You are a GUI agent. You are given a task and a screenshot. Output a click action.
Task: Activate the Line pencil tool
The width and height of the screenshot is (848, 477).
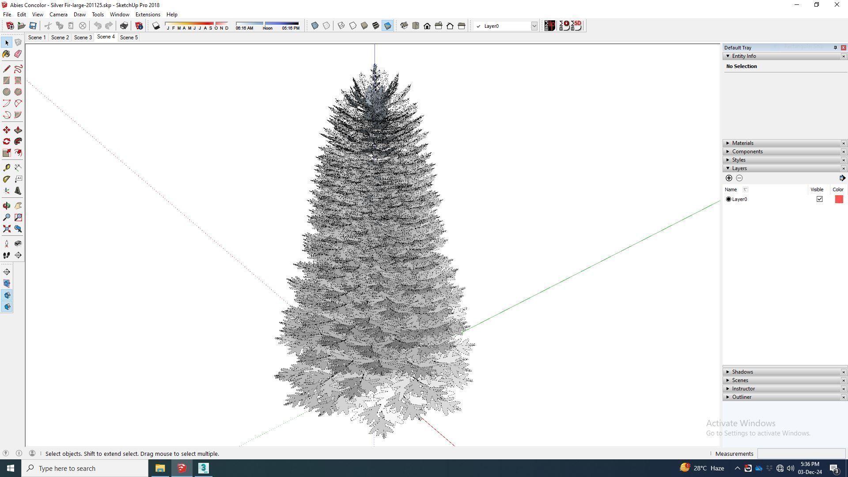7,69
